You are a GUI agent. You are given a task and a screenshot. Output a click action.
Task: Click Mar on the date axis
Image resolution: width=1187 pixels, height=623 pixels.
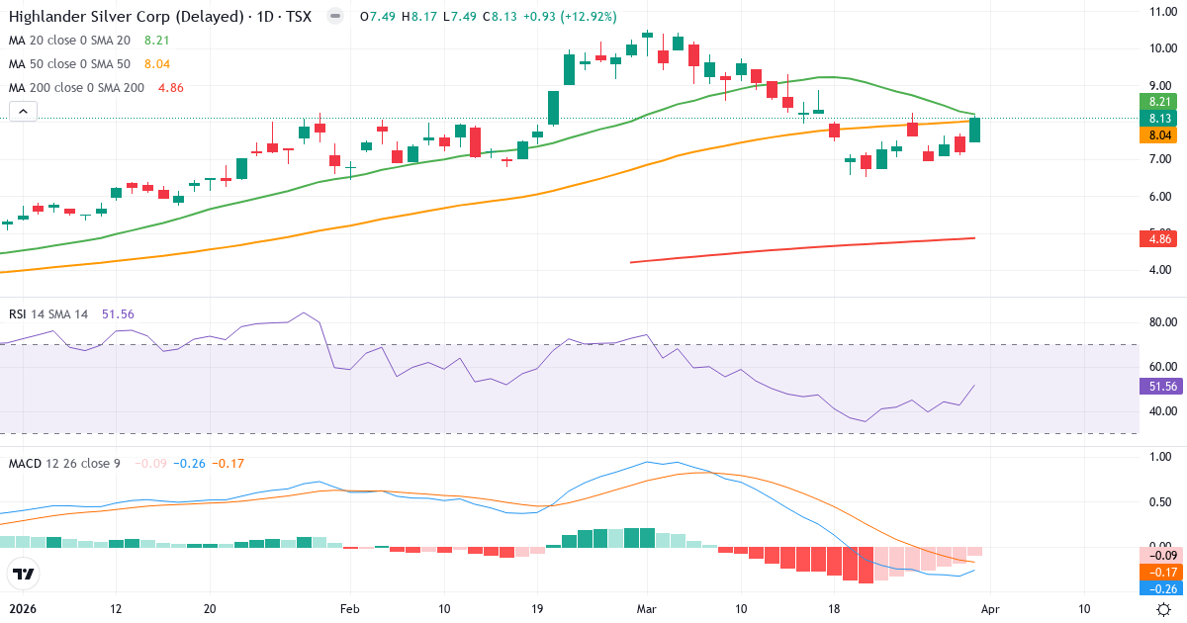coord(645,610)
